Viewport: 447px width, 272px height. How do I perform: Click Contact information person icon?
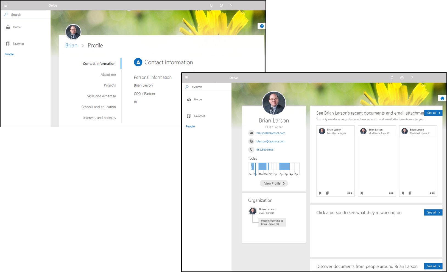(x=138, y=62)
